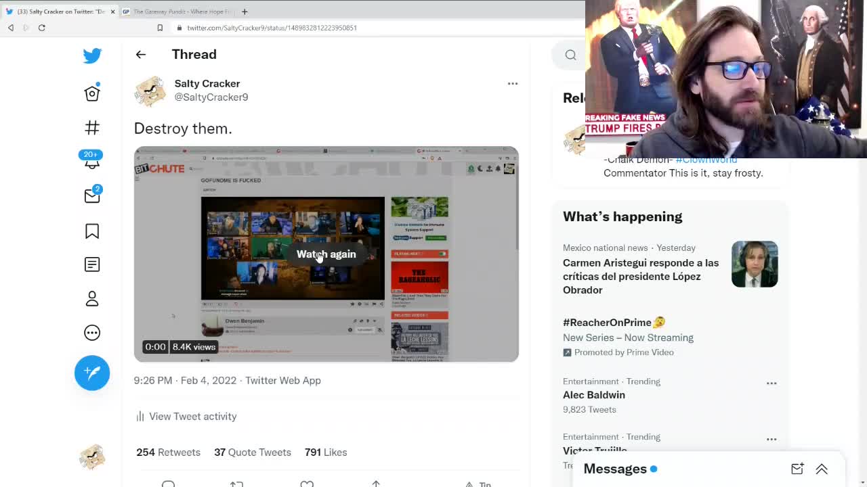The image size is (867, 487).
Task: Open Explore hashtag icon
Action: coord(92,128)
